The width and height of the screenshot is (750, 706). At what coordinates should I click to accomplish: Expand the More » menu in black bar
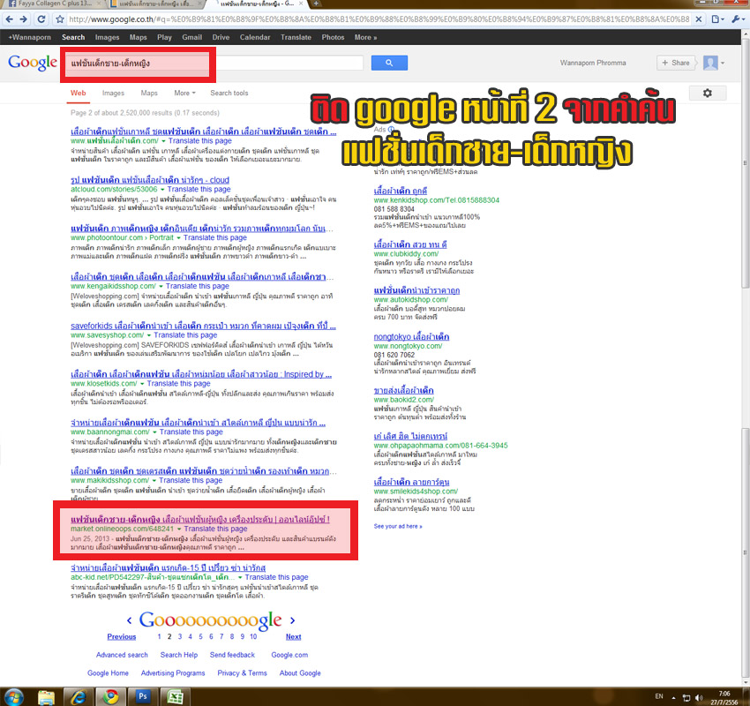pyautogui.click(x=365, y=37)
